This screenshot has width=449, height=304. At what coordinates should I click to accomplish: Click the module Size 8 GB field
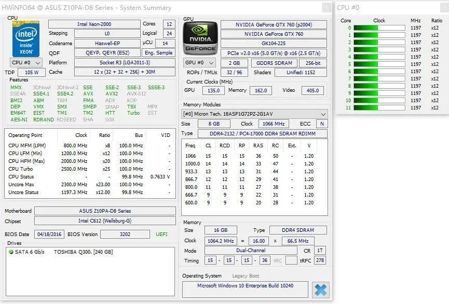214,123
